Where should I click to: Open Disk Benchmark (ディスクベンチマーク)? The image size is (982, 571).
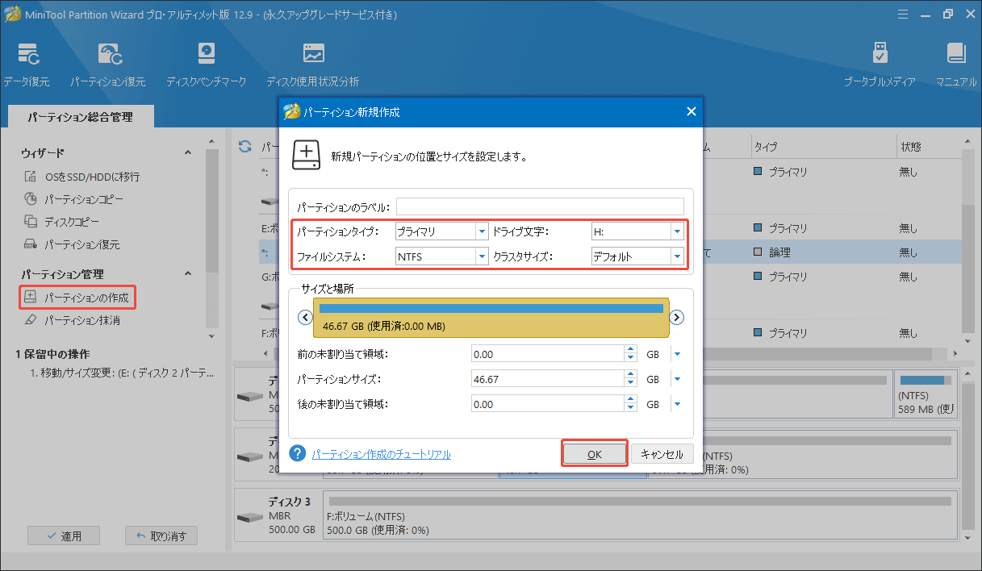pyautogui.click(x=206, y=65)
